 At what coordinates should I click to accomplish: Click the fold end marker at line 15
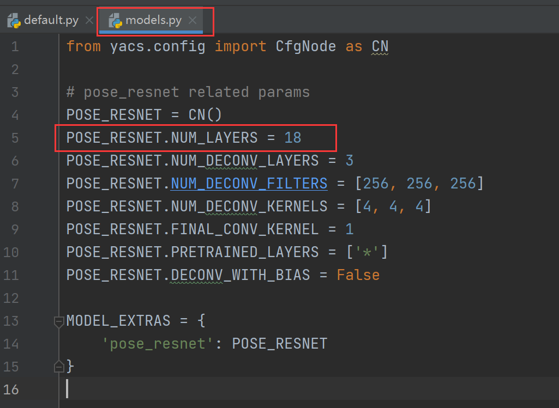[x=59, y=367]
